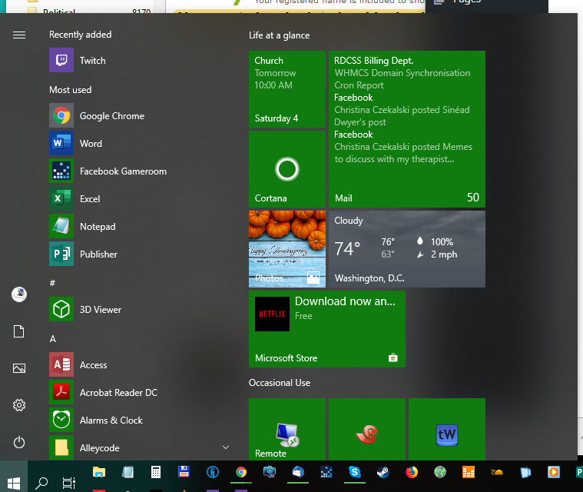Image resolution: width=583 pixels, height=492 pixels.
Task: Open Publisher from the app list
Action: tap(140, 254)
